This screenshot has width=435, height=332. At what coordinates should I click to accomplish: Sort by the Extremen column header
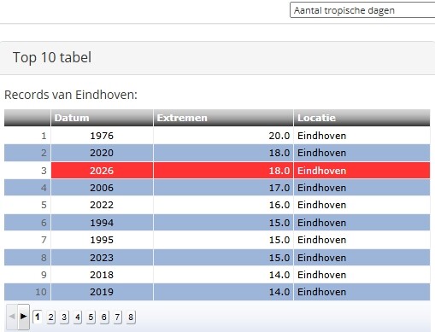223,118
